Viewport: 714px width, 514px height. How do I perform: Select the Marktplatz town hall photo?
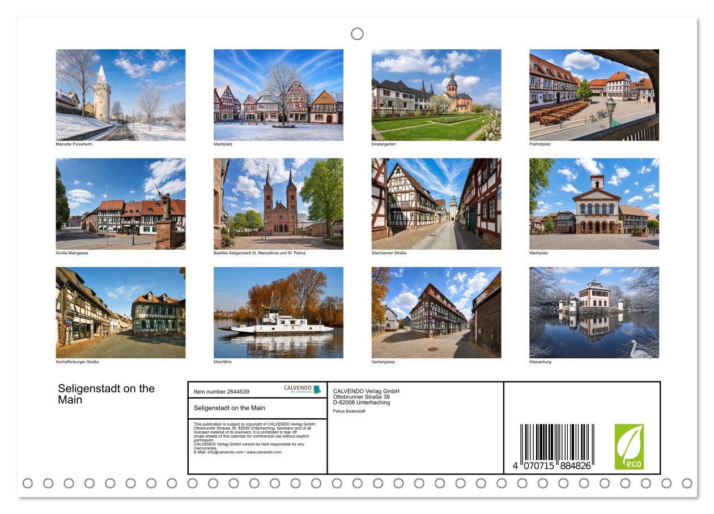[594, 204]
